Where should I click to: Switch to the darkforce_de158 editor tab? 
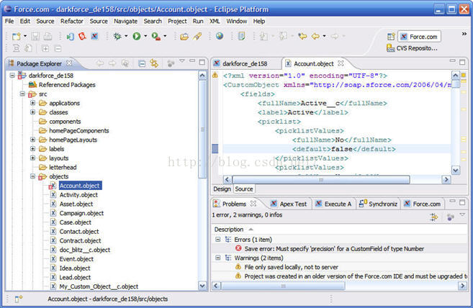coord(245,63)
